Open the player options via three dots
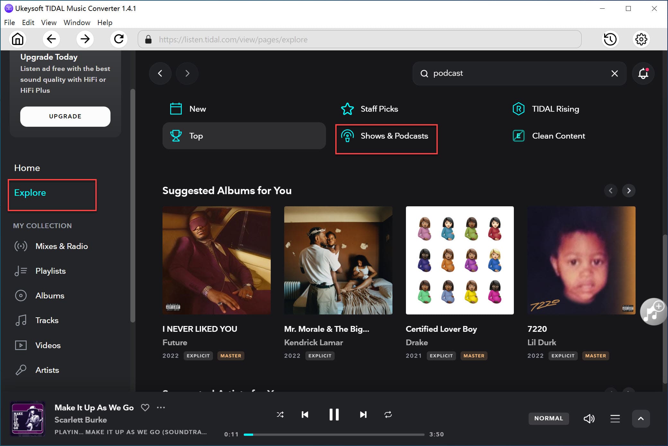Image resolution: width=668 pixels, height=446 pixels. 161,407
